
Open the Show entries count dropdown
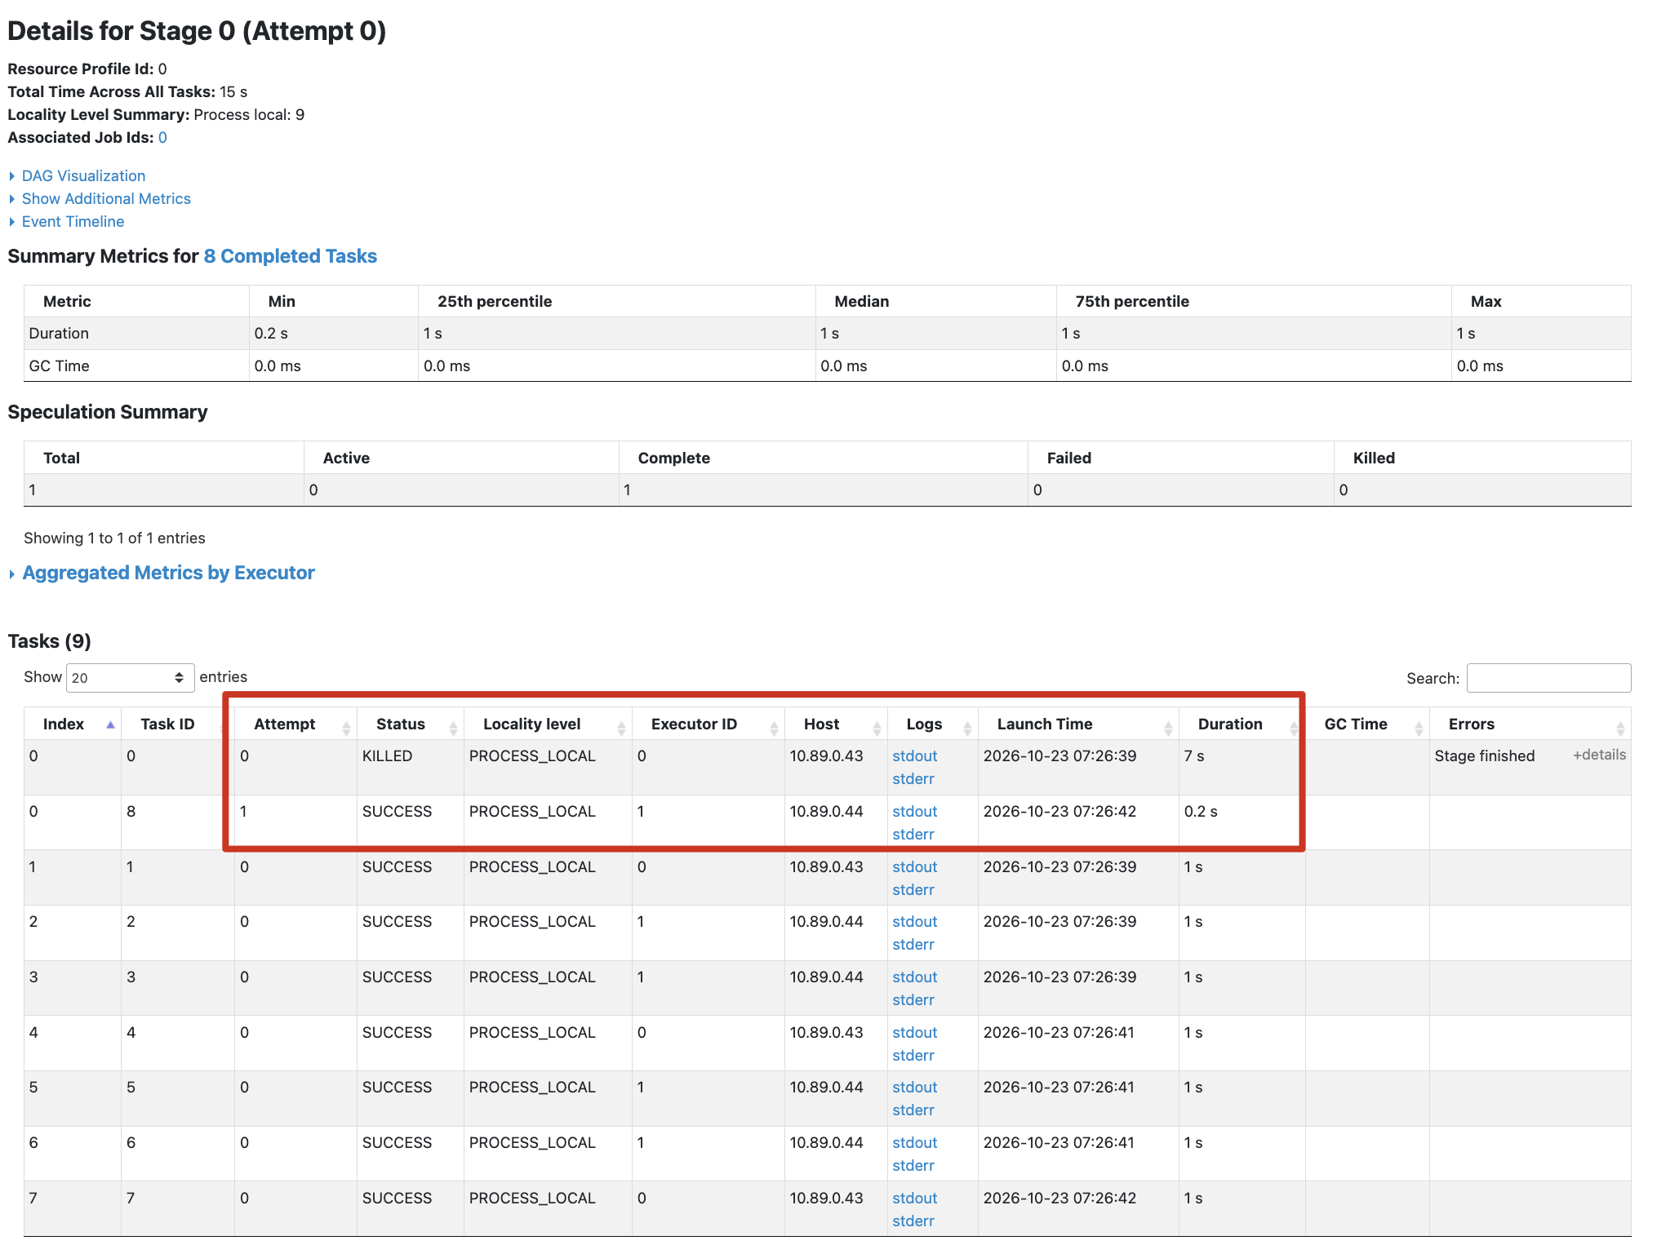tap(130, 678)
